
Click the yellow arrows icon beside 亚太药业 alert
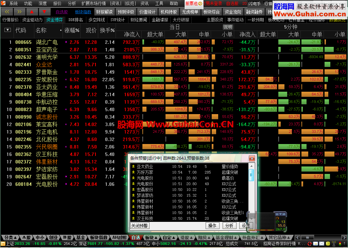[x=133, y=167]
